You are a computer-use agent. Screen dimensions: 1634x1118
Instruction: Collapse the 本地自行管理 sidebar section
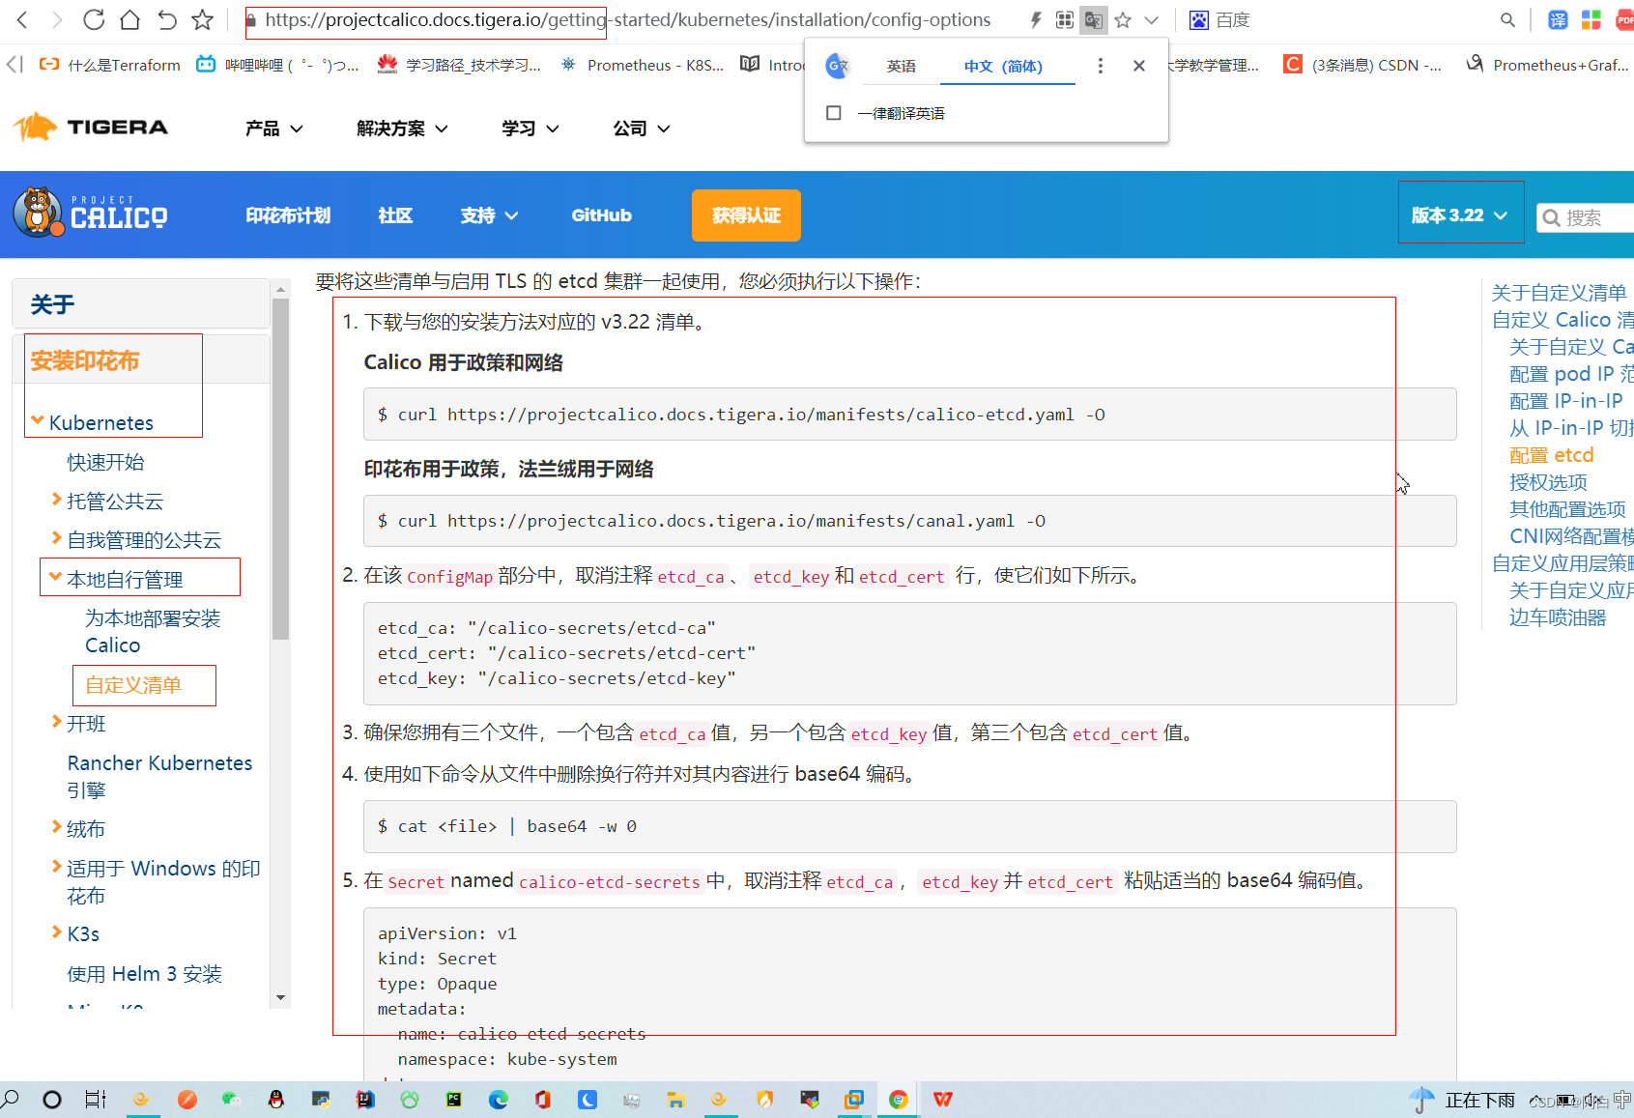click(56, 577)
